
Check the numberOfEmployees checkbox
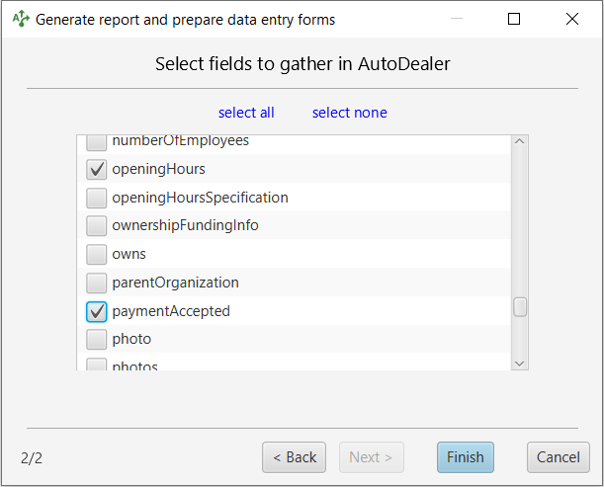click(x=96, y=143)
